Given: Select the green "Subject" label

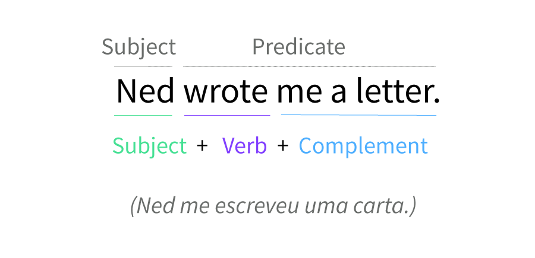Looking at the screenshot, I should click(x=149, y=146).
